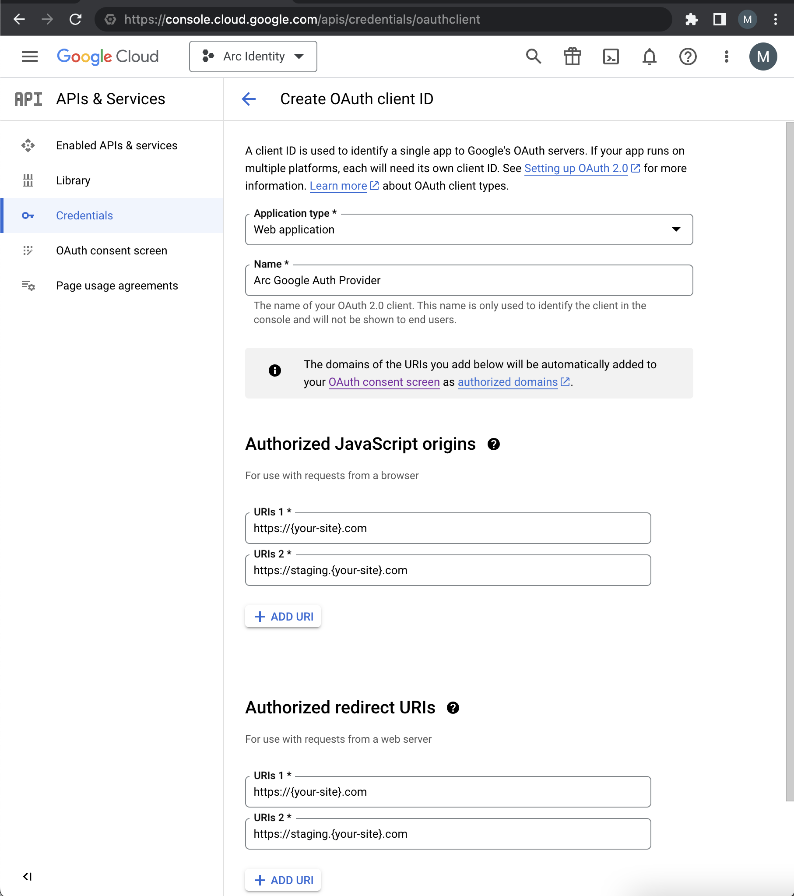Click the Google Cloud logo
This screenshot has width=794, height=896.
click(108, 56)
